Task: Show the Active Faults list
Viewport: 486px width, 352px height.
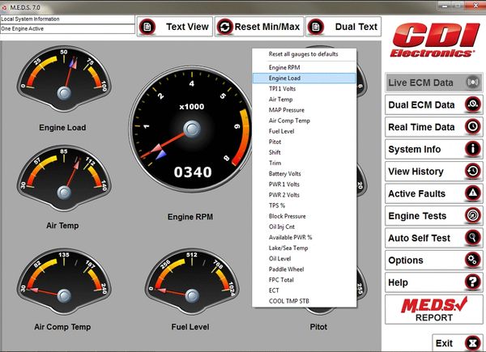Action: coord(434,193)
